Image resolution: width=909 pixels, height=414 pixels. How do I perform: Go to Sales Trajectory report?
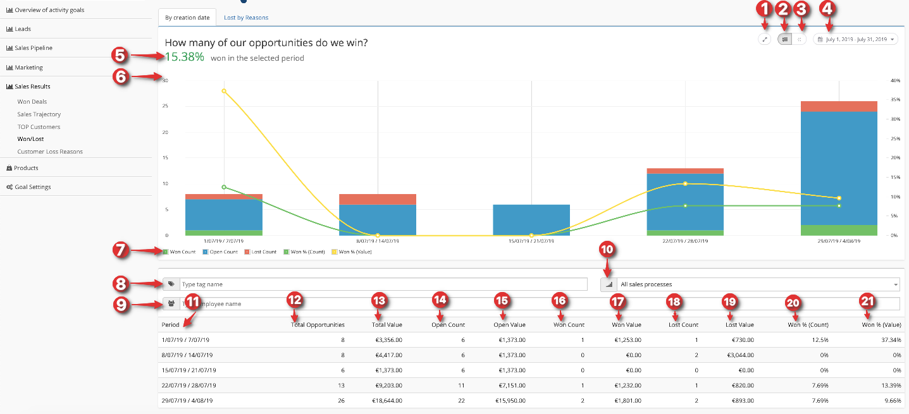(x=39, y=114)
